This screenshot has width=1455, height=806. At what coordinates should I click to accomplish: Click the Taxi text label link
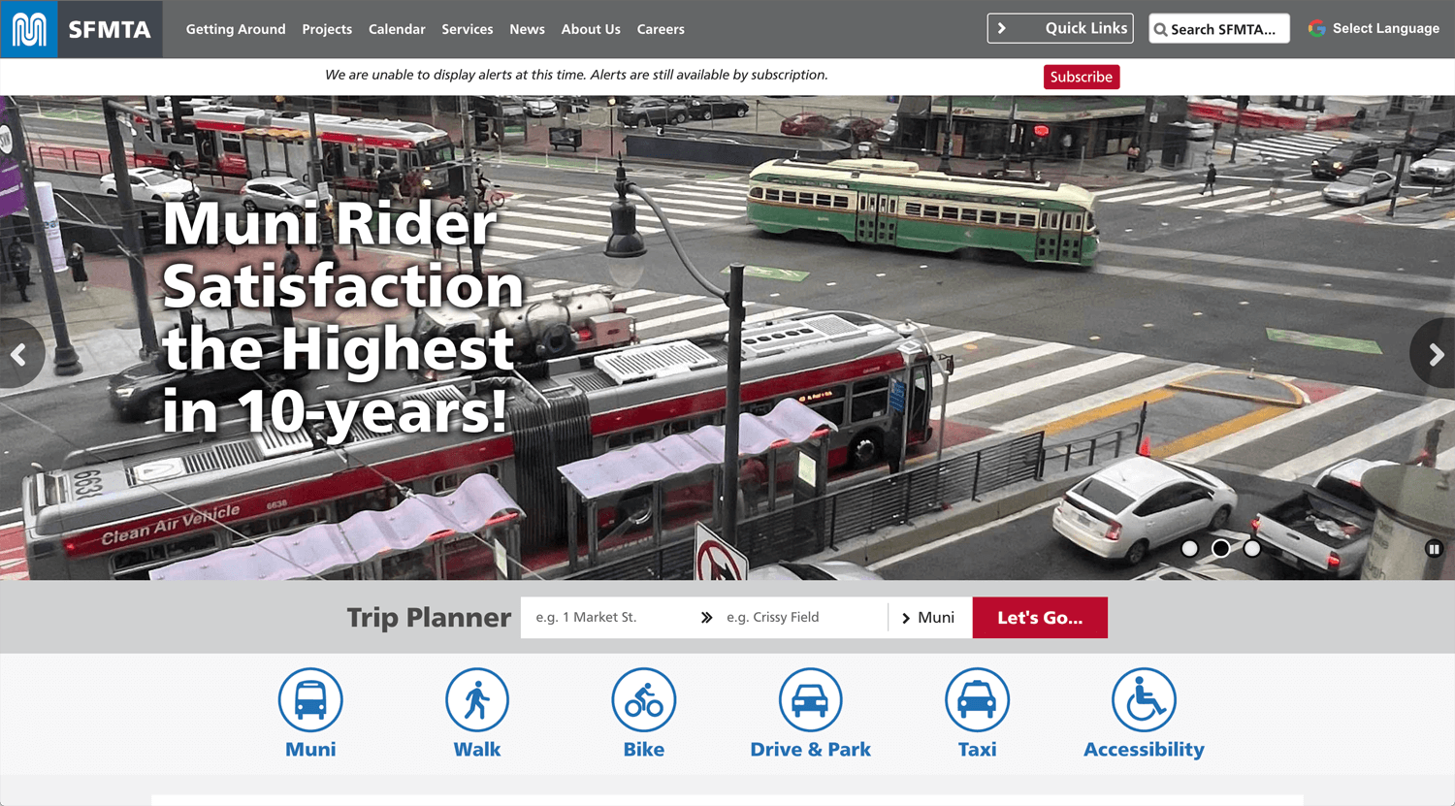(x=977, y=750)
